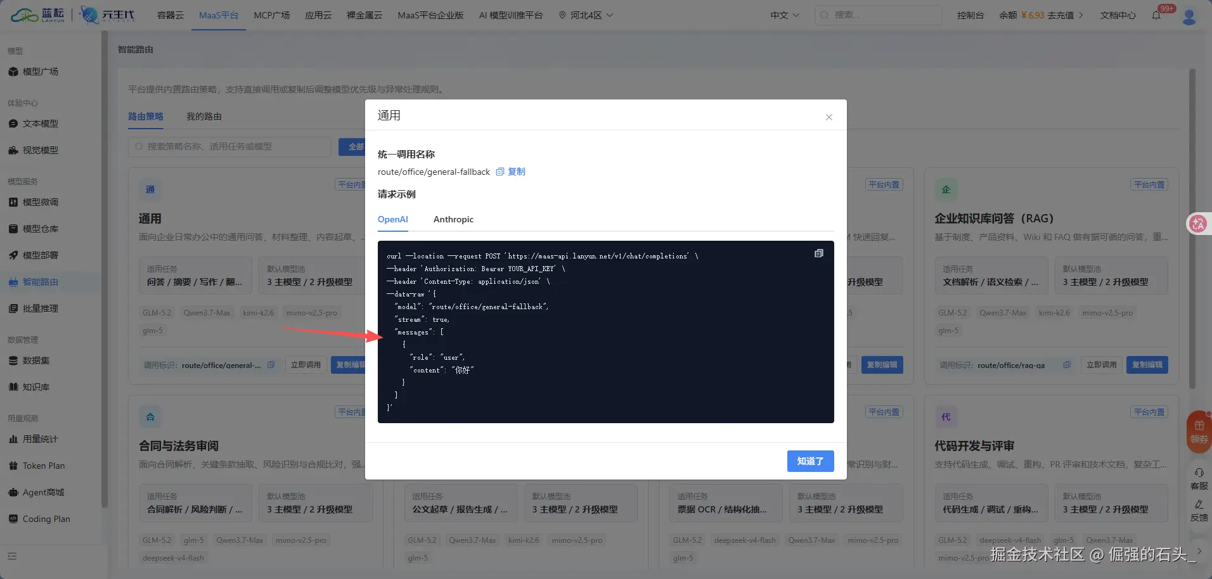Screen dimensions: 1212x579
Task: Open the 反馈 feedback floating icon
Action: click(x=1199, y=511)
